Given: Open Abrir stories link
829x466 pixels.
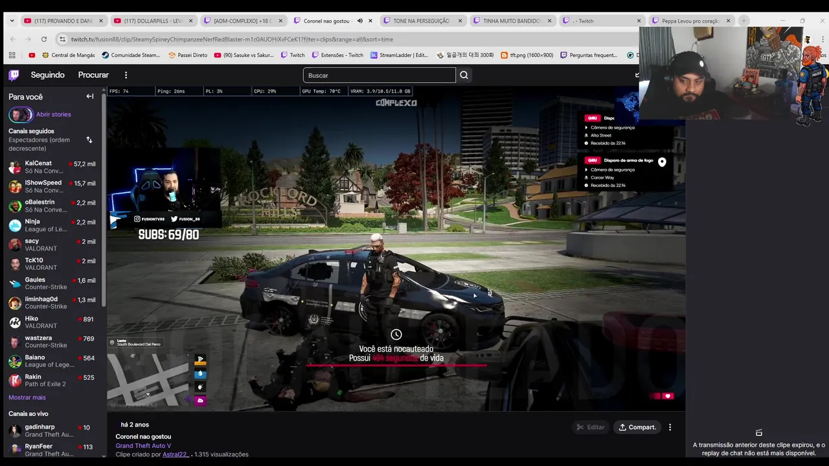Looking at the screenshot, I should (x=54, y=115).
